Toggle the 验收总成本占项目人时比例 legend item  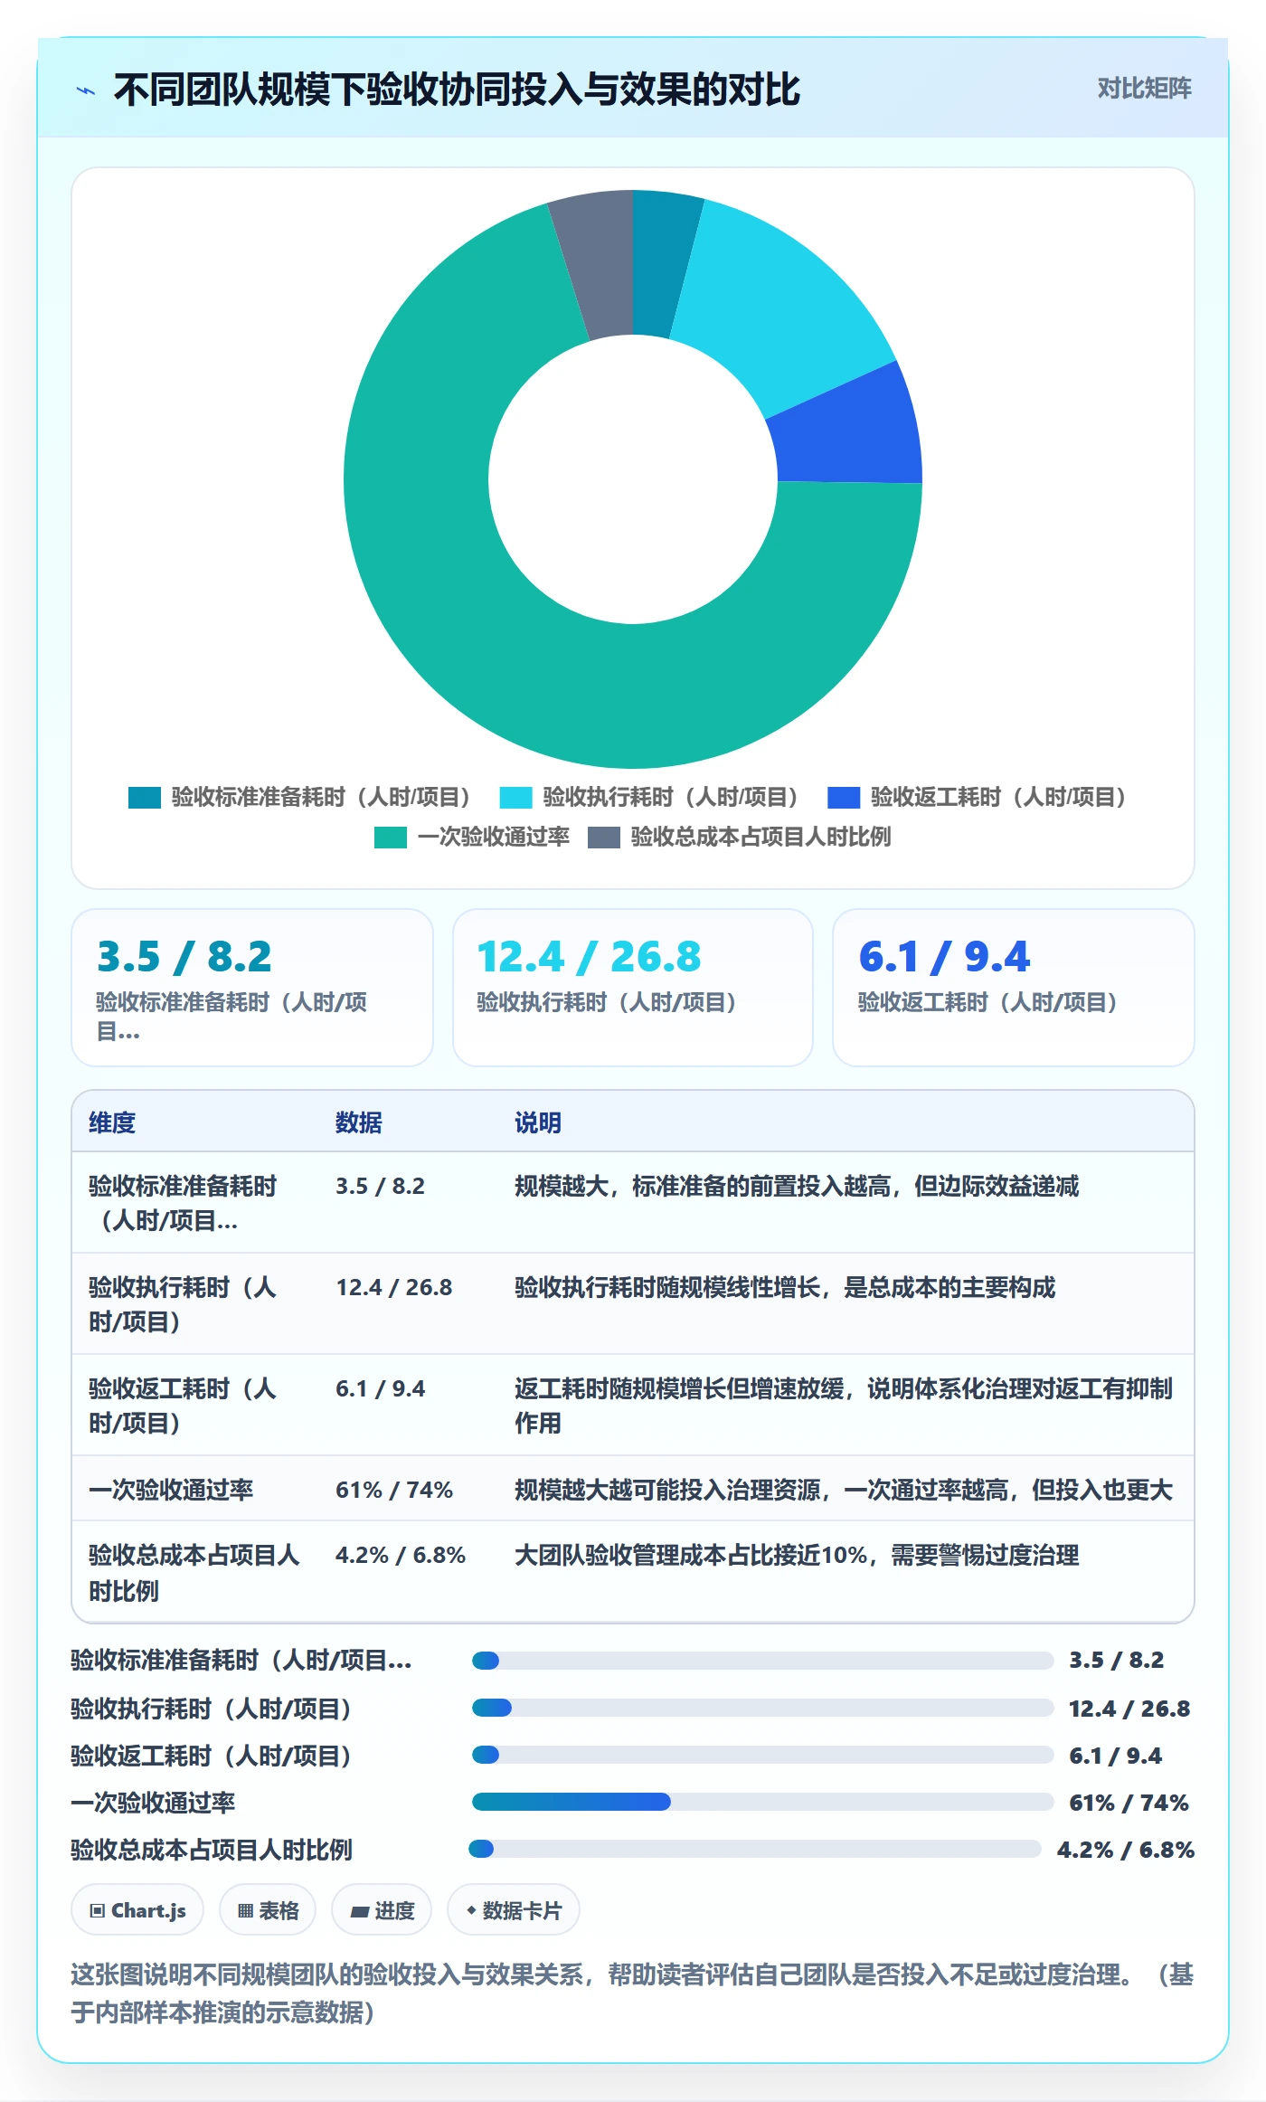740,837
